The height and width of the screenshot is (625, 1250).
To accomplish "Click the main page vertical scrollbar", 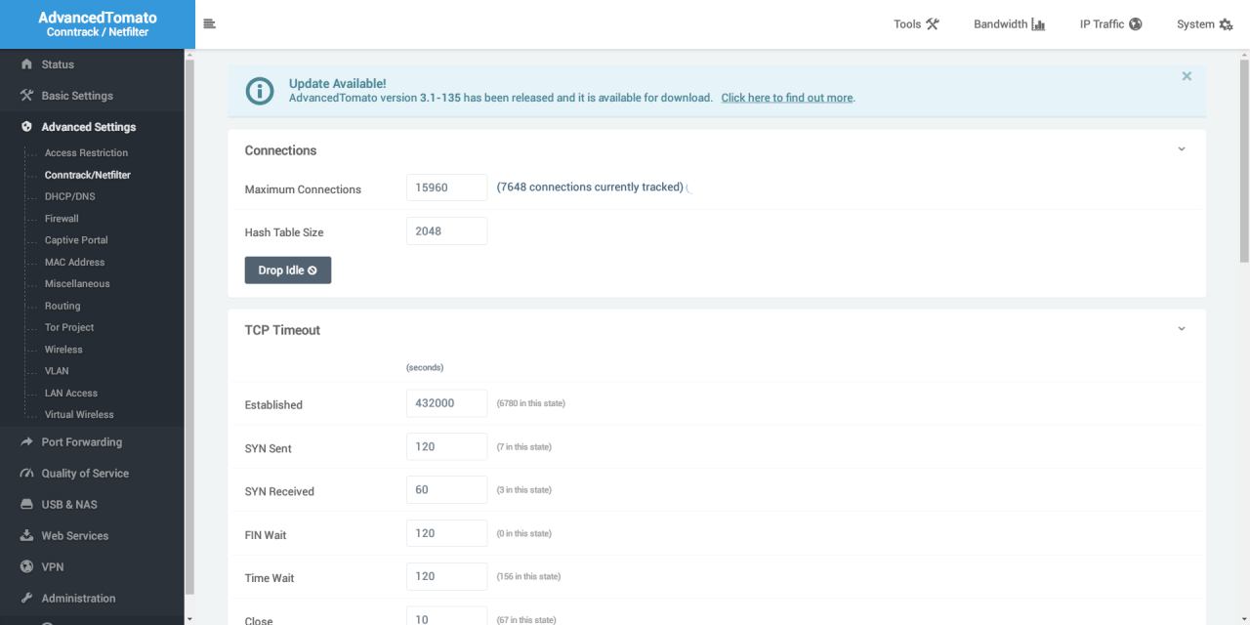I will click(x=1244, y=160).
